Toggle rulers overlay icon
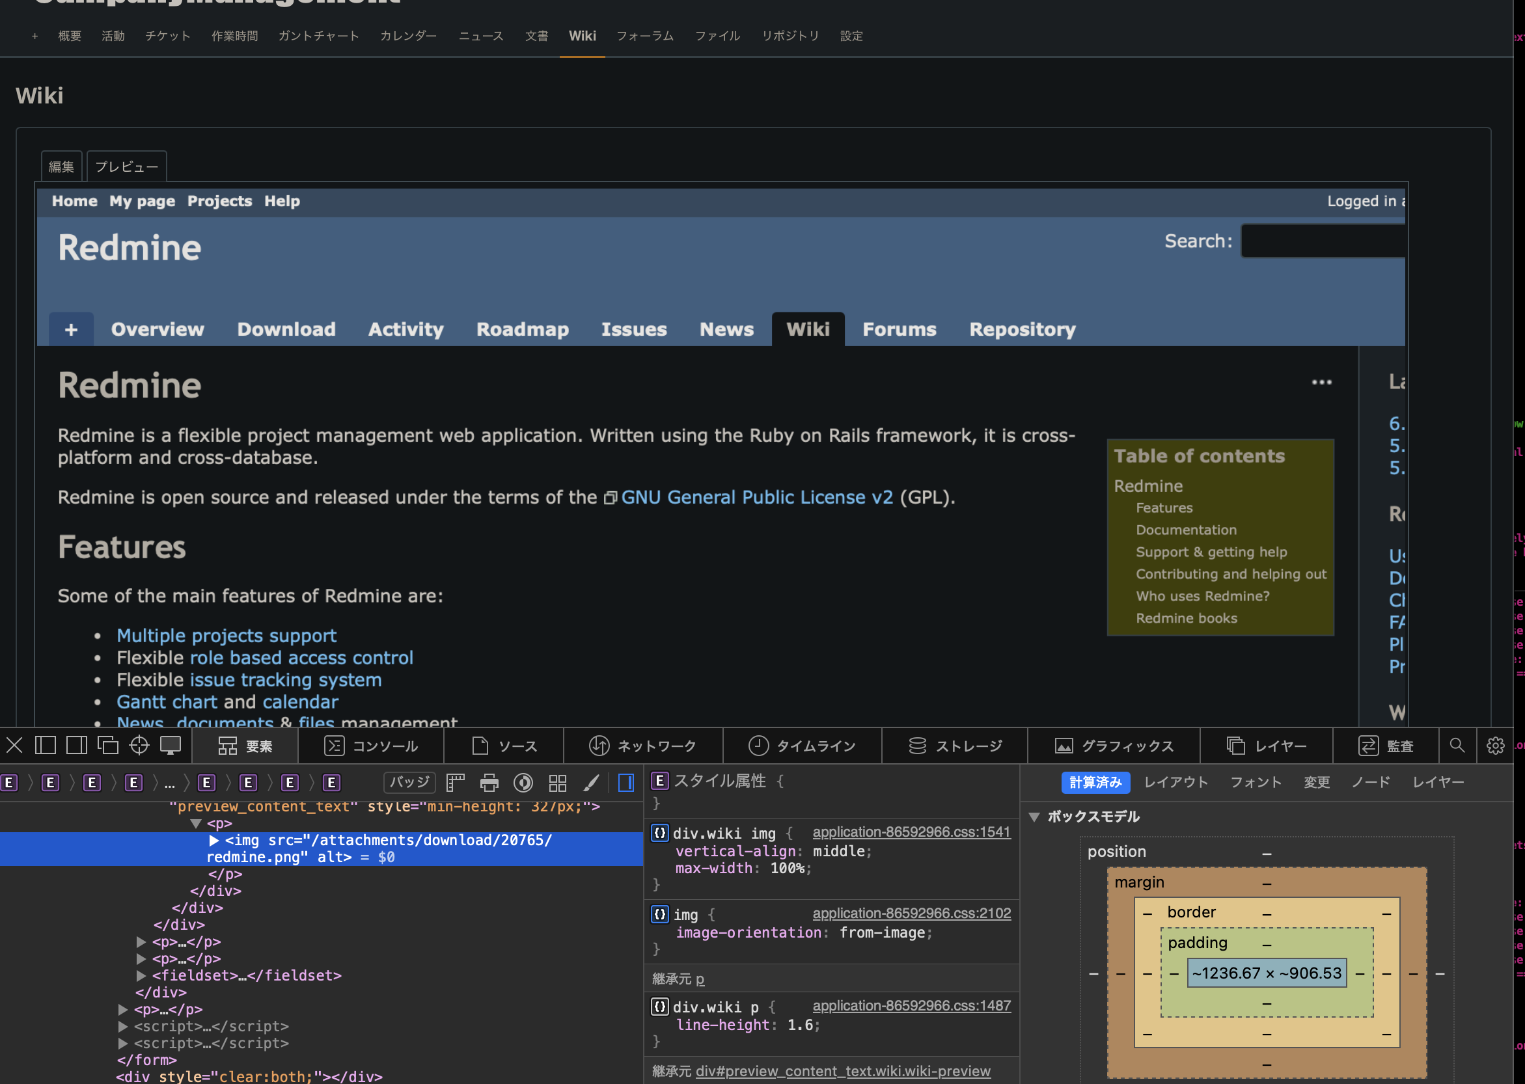1525x1084 pixels. click(x=456, y=782)
